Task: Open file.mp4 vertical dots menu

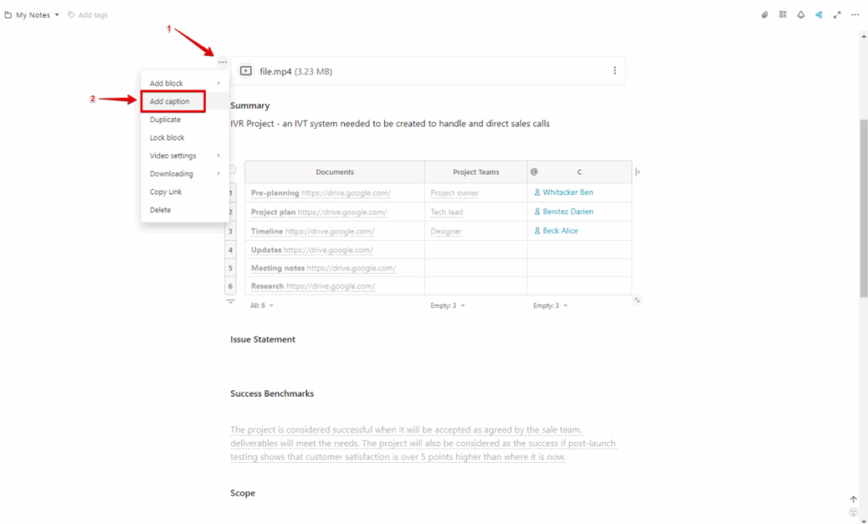Action: 615,71
